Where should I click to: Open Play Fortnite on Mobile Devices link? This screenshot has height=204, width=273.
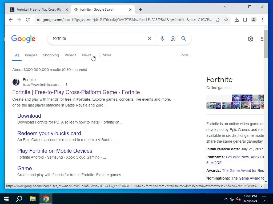[55, 151]
